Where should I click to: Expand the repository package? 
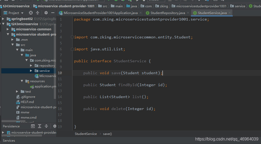pos(31,66)
